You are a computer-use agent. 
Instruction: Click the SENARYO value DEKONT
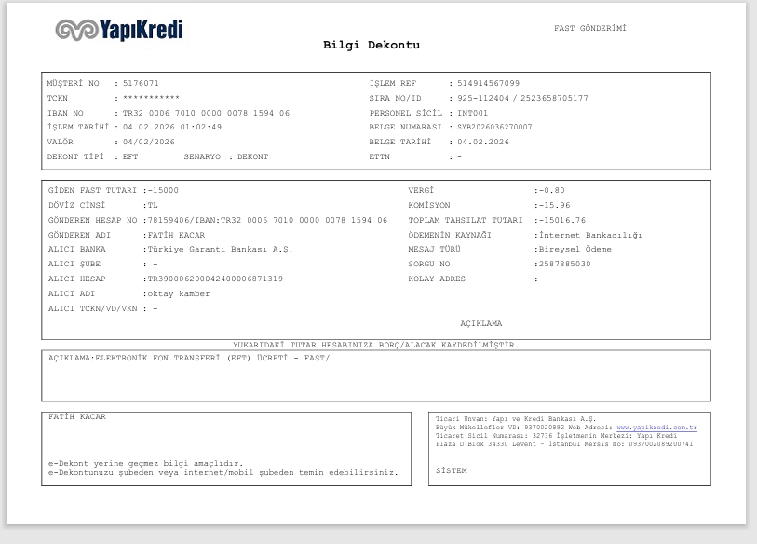(x=252, y=157)
